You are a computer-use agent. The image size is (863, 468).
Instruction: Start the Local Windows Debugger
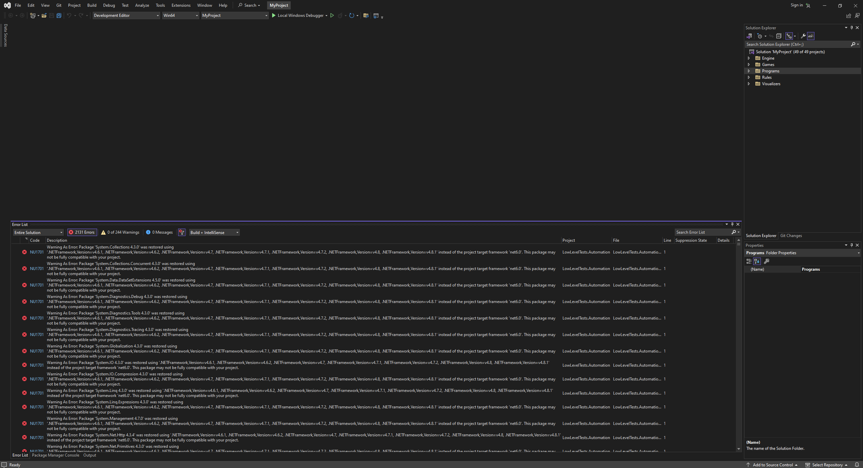(x=298, y=15)
